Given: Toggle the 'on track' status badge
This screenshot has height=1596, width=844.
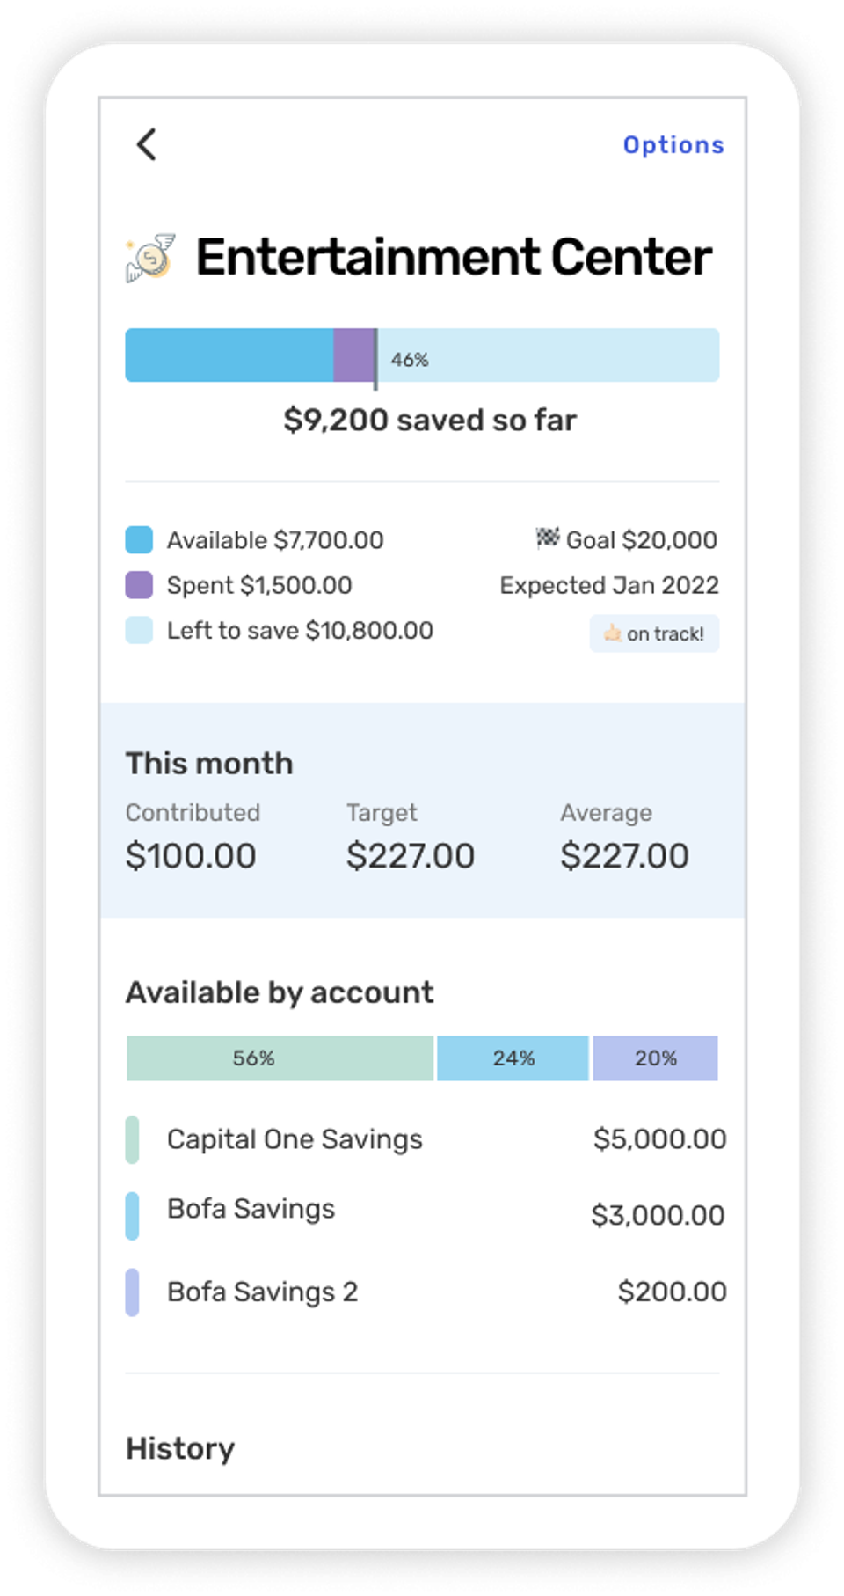Looking at the screenshot, I should click(655, 633).
